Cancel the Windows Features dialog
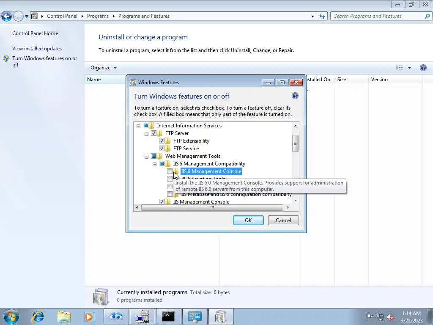 point(283,220)
